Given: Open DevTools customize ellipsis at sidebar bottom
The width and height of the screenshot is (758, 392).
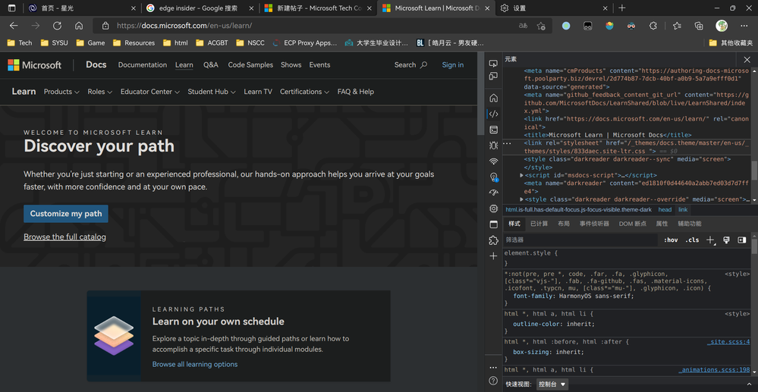Looking at the screenshot, I should (493, 368).
